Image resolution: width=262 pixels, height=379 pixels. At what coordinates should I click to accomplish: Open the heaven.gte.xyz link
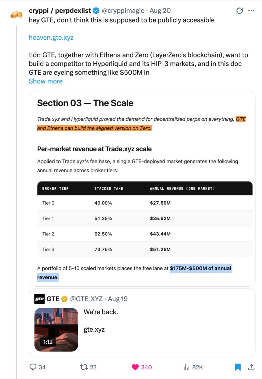coord(51,38)
